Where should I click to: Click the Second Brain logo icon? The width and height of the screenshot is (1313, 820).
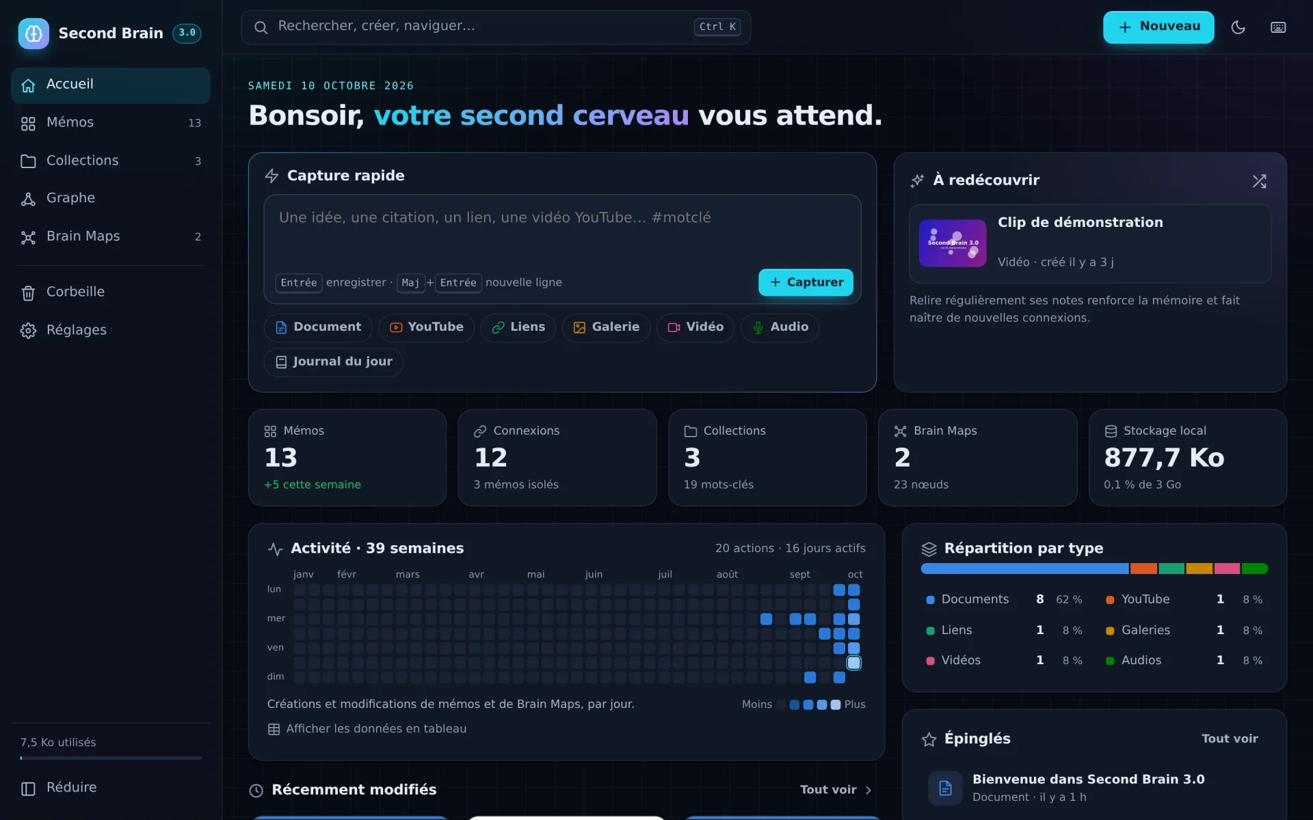point(34,33)
